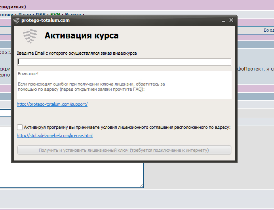Click the textarea resize handle corner
The width and height of the screenshot is (274, 210).
coord(141,185)
